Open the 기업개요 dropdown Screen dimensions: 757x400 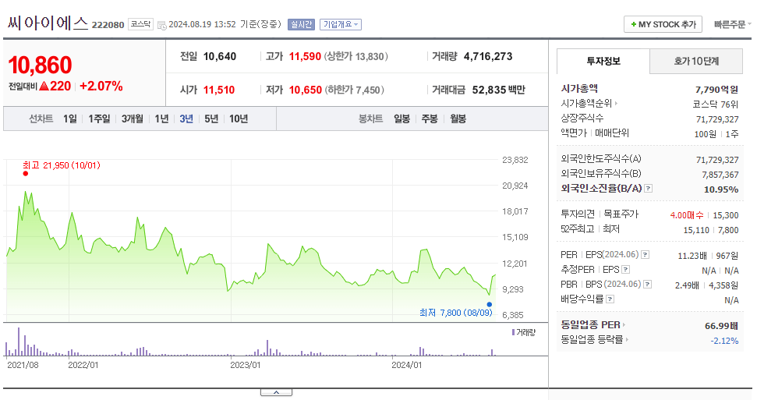tap(341, 24)
